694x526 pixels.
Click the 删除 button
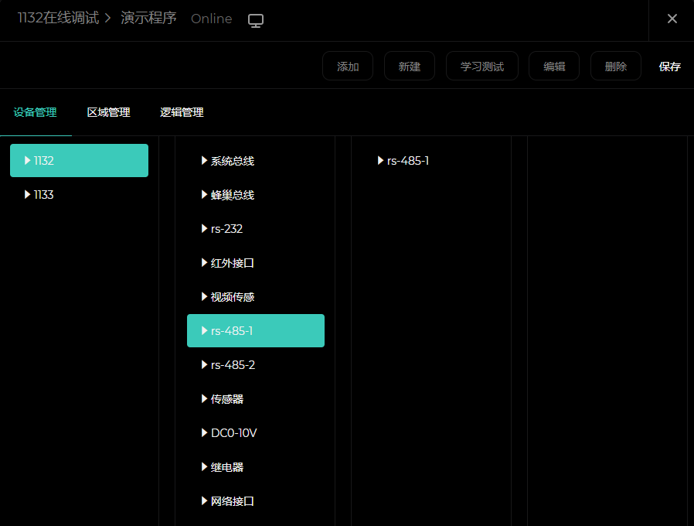pos(616,66)
